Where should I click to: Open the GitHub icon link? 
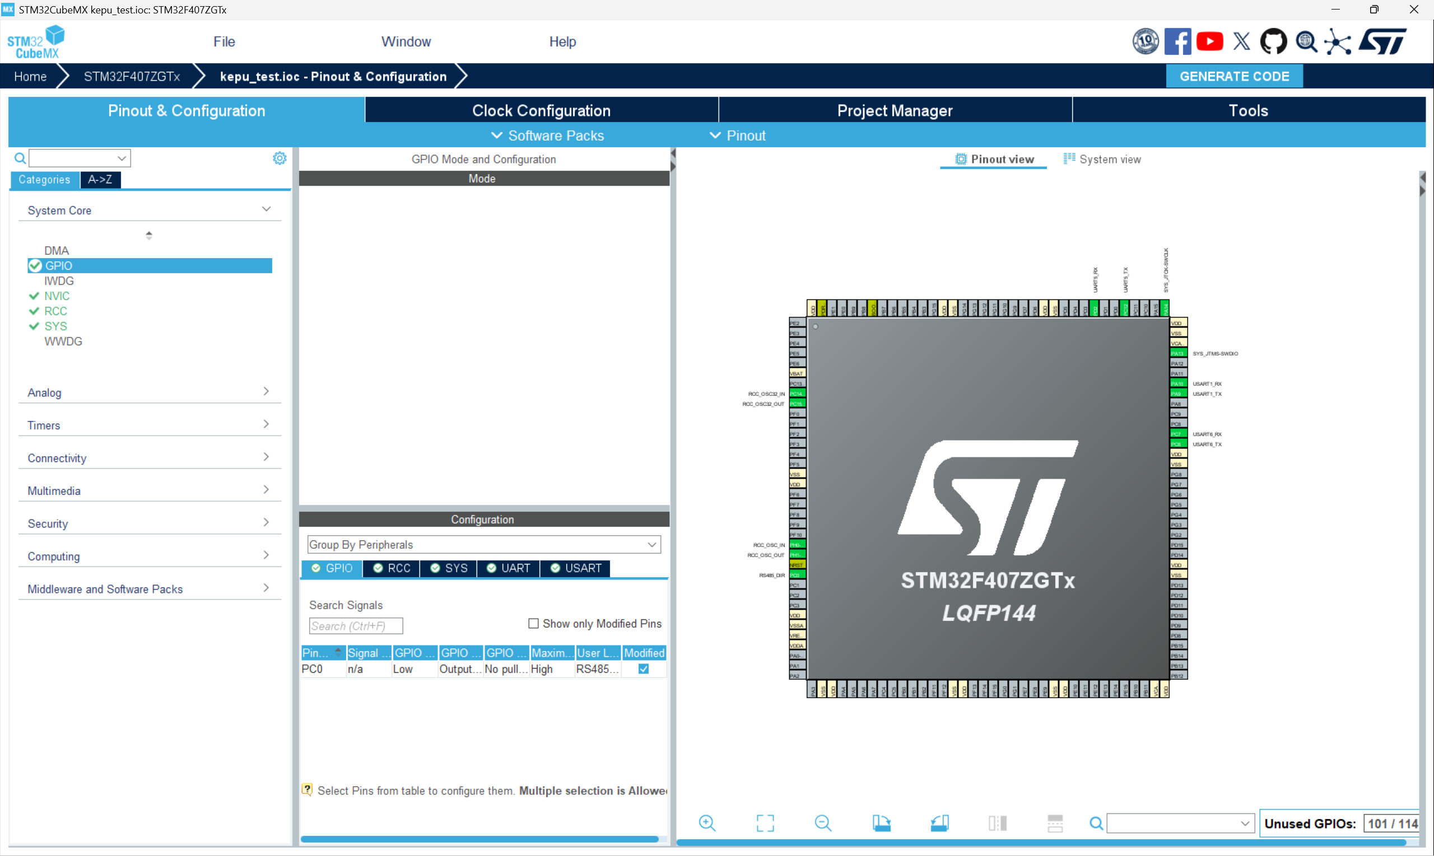[x=1273, y=41]
